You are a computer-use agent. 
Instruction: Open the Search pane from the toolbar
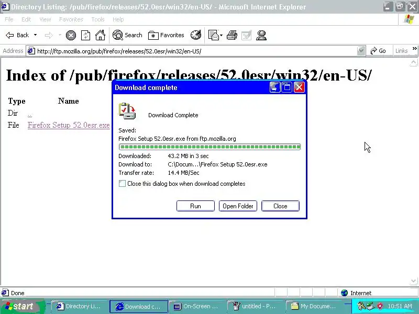click(127, 35)
